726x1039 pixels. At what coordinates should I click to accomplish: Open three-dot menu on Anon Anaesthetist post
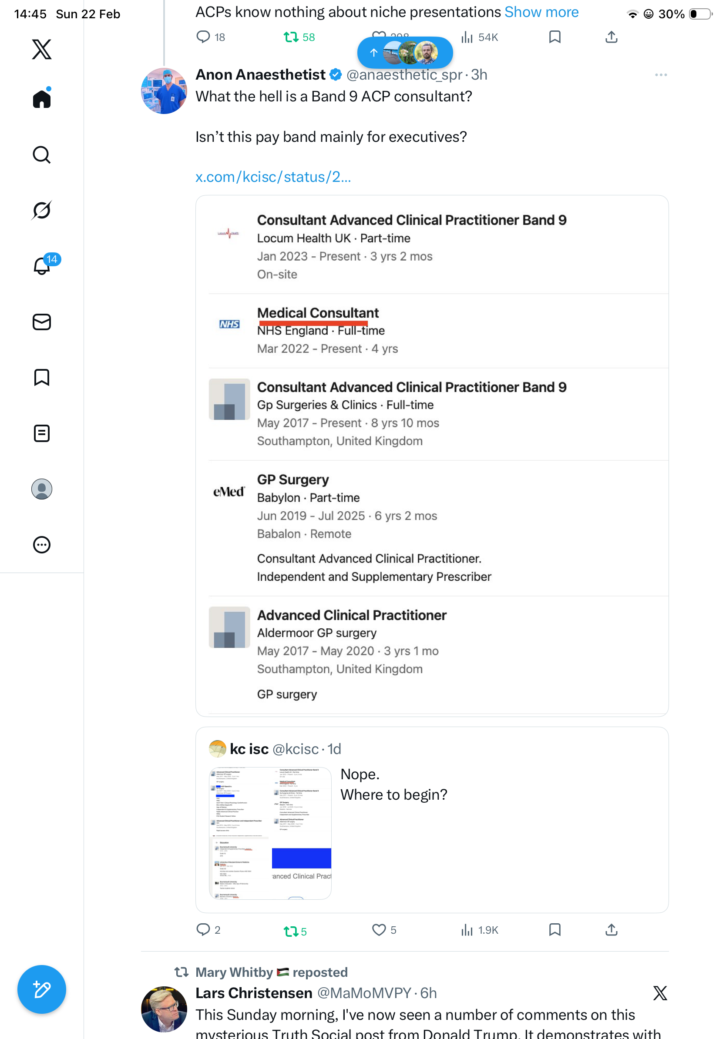(660, 75)
